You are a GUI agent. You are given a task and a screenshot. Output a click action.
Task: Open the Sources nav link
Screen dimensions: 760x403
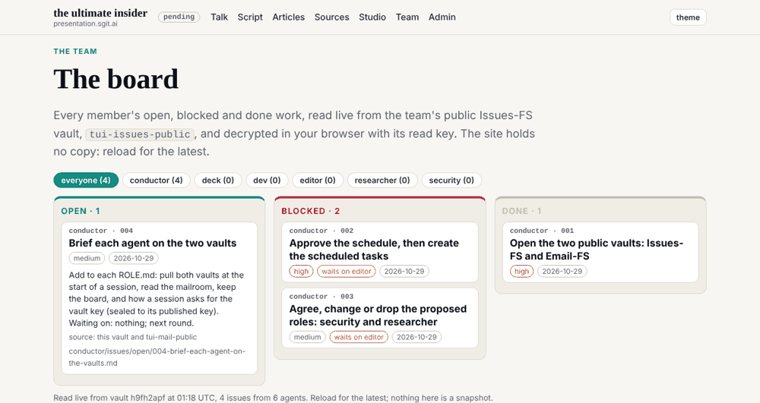click(331, 17)
